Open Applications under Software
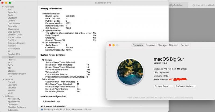Screen dimensions: 215x112 point(14,102)
